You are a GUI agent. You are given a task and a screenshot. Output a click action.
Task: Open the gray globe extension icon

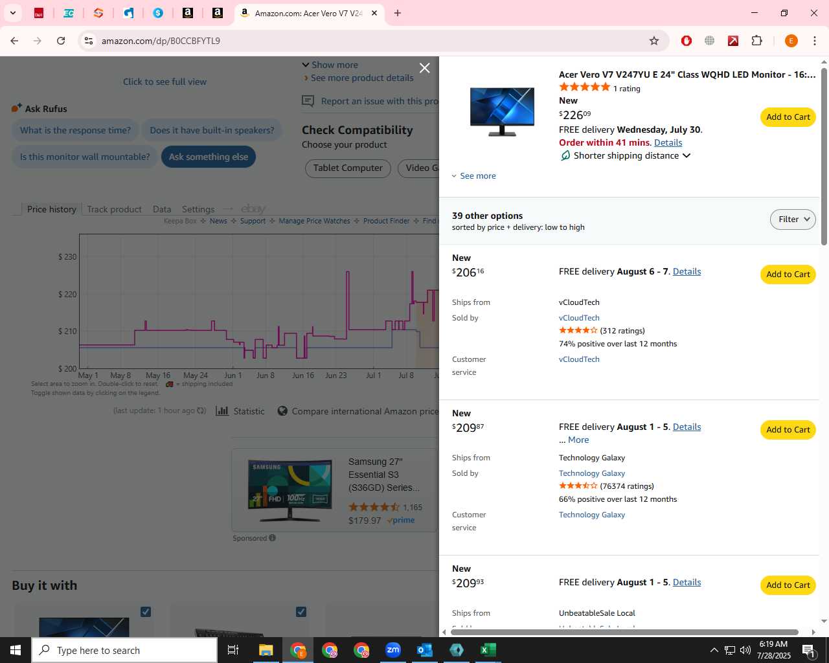tap(710, 41)
